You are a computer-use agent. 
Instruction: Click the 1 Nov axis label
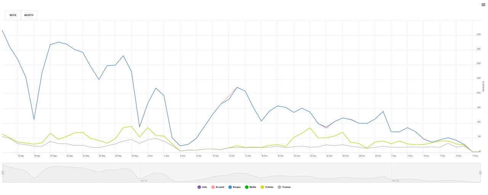point(394,156)
